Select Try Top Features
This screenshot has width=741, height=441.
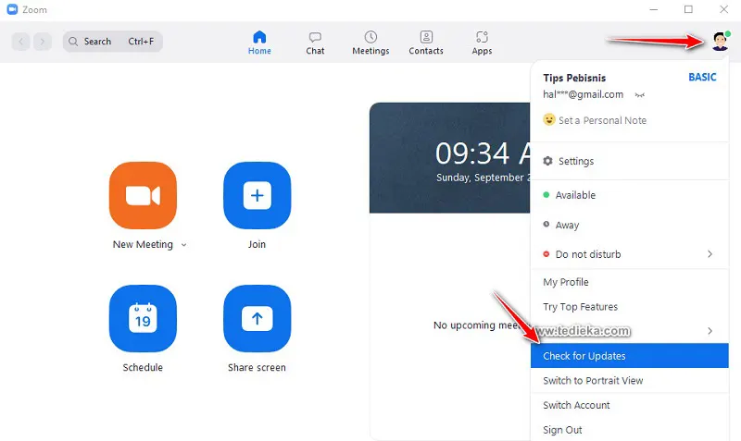click(x=630, y=307)
